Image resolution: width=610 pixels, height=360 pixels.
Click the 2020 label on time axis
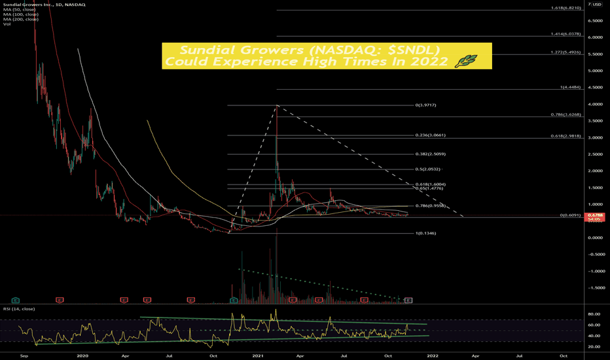(x=82, y=355)
